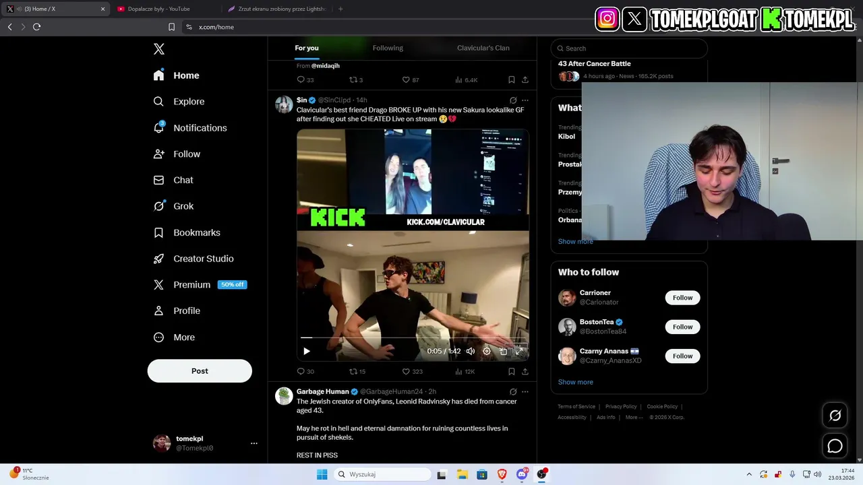863x485 pixels.
Task: Open three-dot menu on $in's post
Action: 525,100
